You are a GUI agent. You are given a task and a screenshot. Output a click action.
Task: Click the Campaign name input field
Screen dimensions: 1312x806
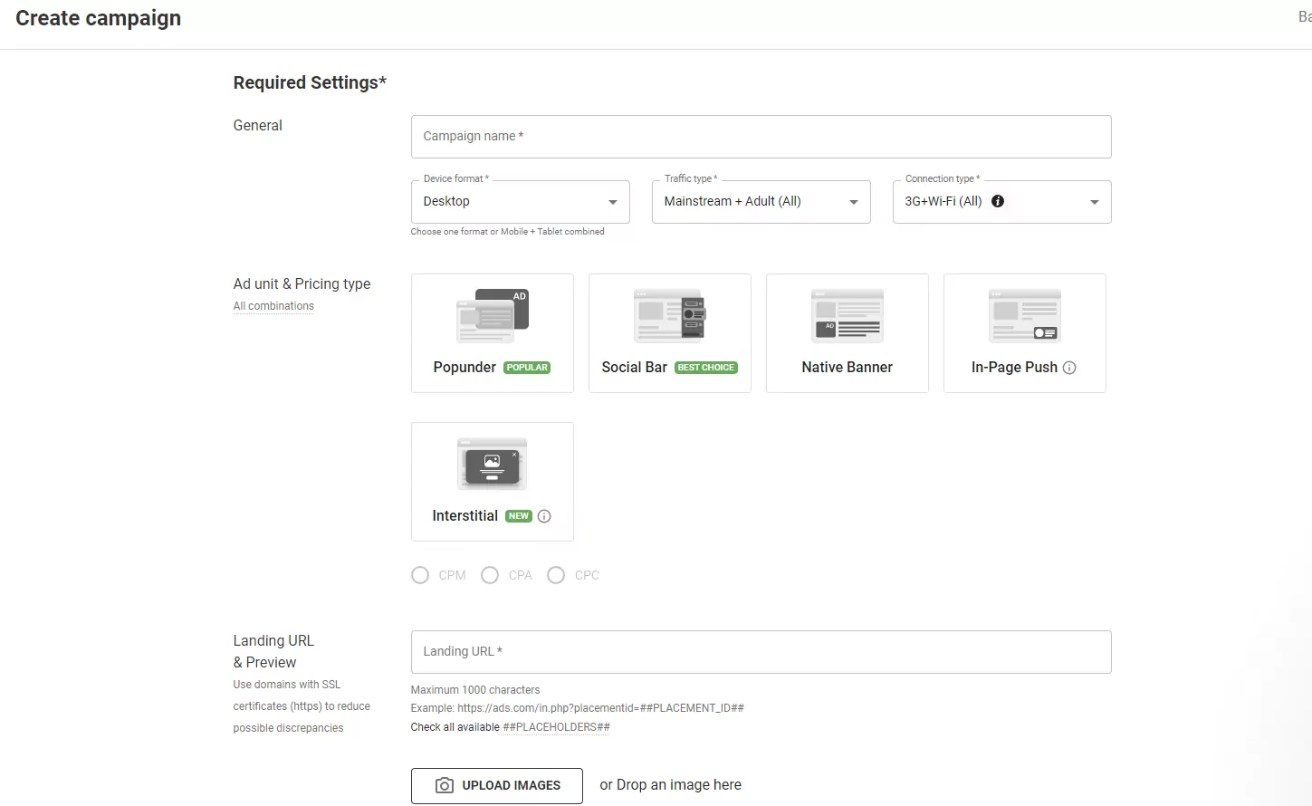[x=761, y=136]
